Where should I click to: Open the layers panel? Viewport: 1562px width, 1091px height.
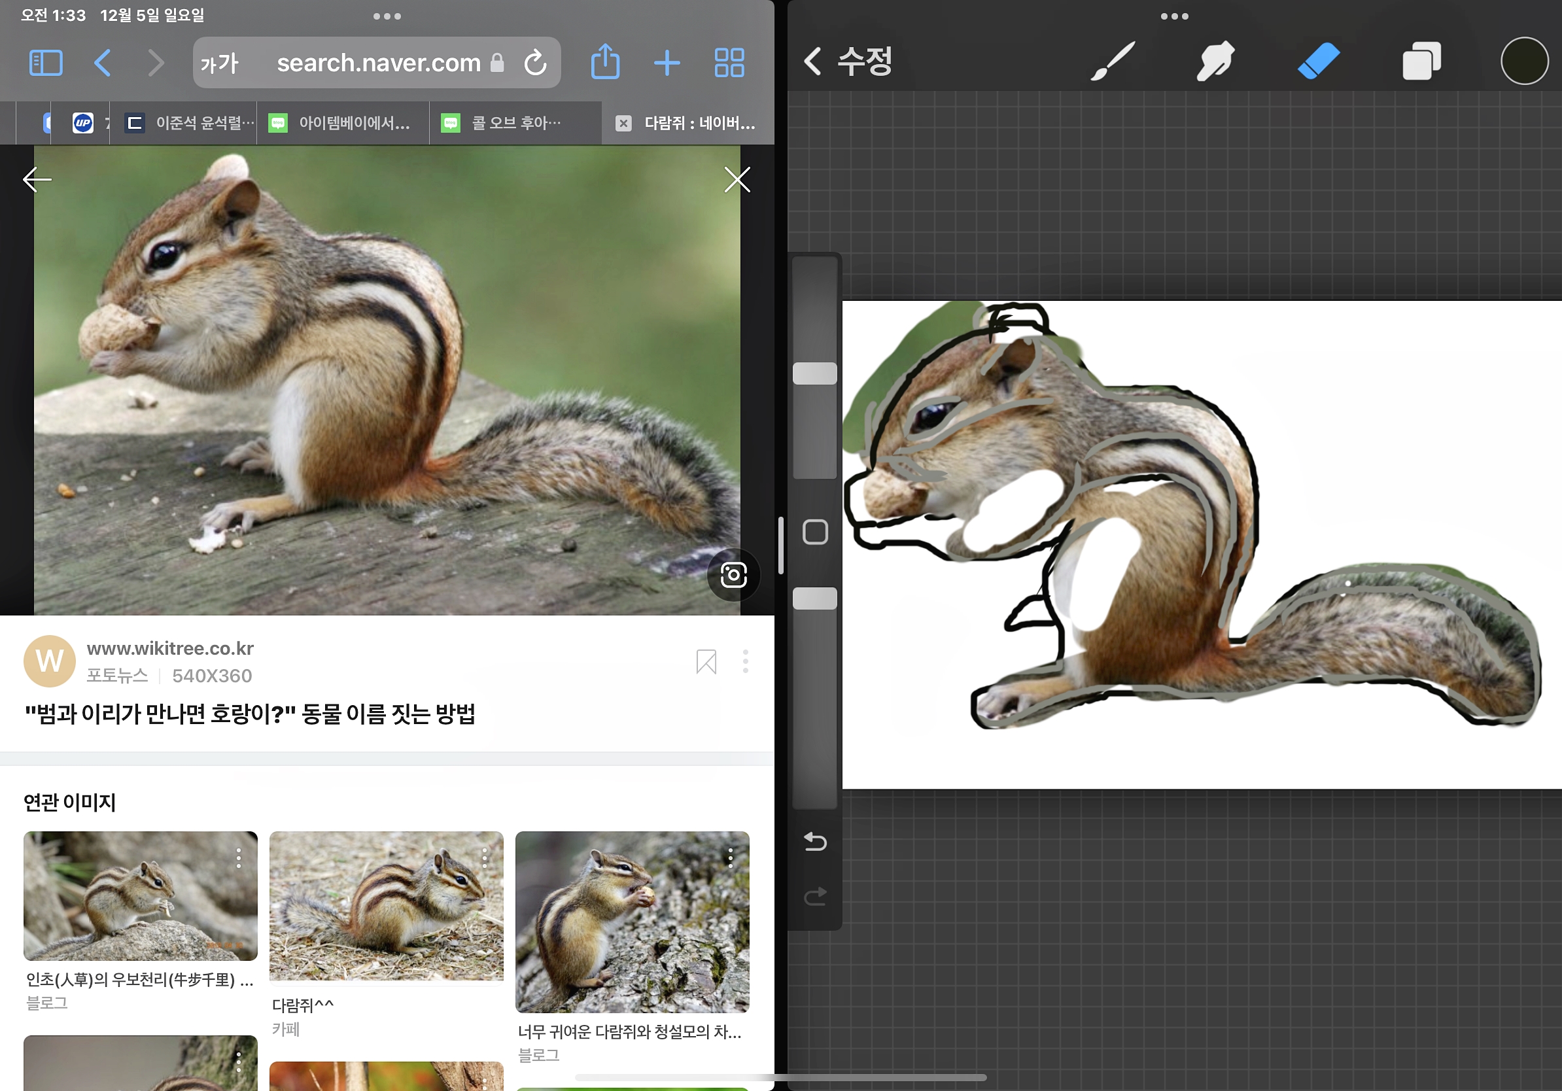click(1421, 61)
